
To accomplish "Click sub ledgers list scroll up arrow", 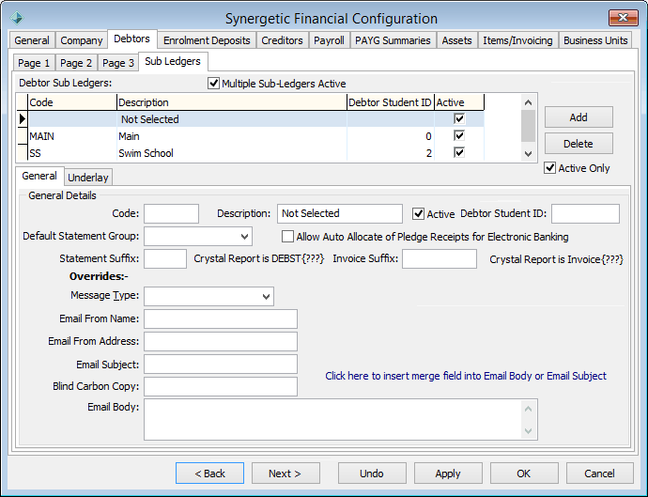I will click(528, 102).
